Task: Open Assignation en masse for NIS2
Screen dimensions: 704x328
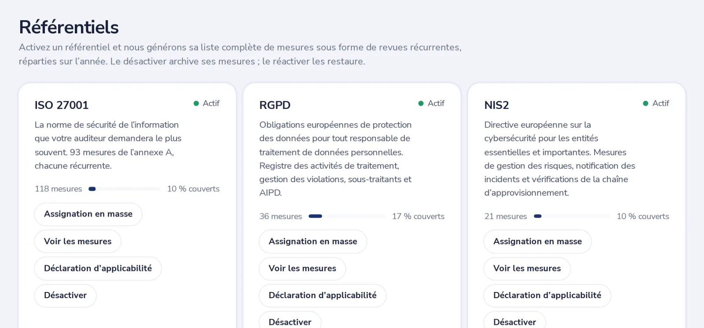Action: [x=538, y=241]
